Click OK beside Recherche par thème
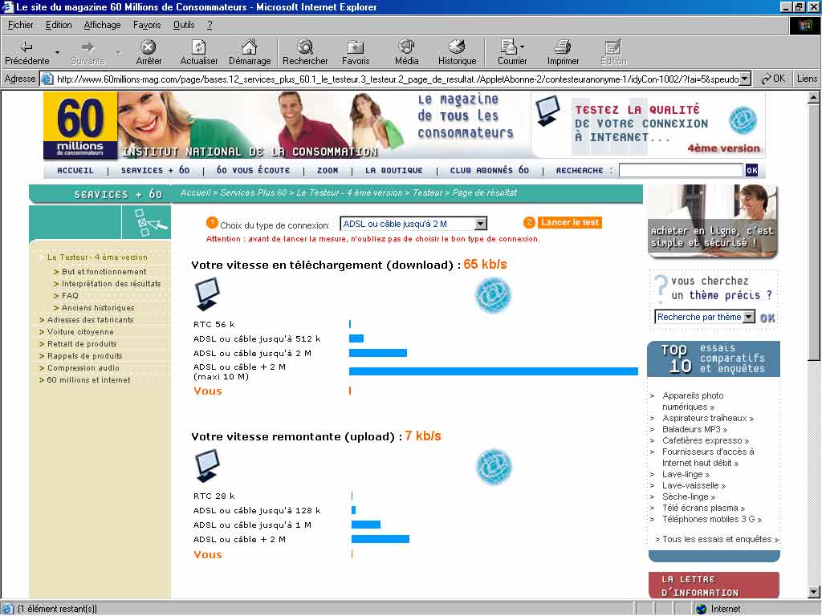Viewport: 822px width, 616px height. (767, 318)
